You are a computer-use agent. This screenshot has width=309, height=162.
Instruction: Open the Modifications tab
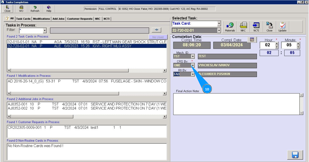pos(41,19)
